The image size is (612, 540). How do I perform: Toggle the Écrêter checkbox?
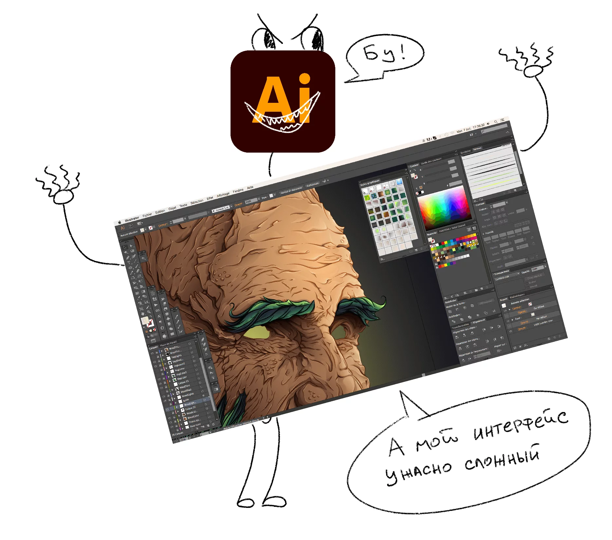527,283
